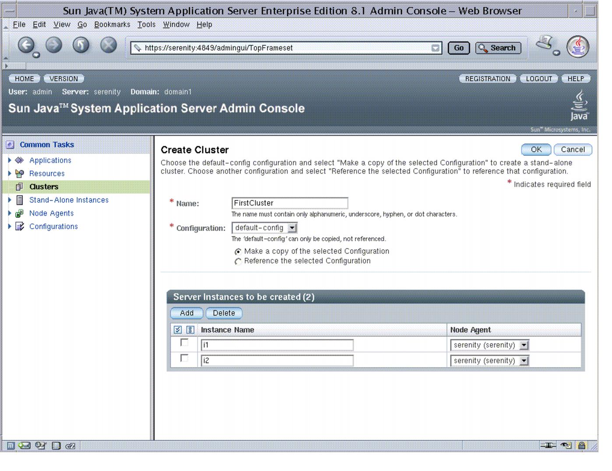Click the Resources icon in the tree
This screenshot has width=612, height=471.
click(19, 173)
